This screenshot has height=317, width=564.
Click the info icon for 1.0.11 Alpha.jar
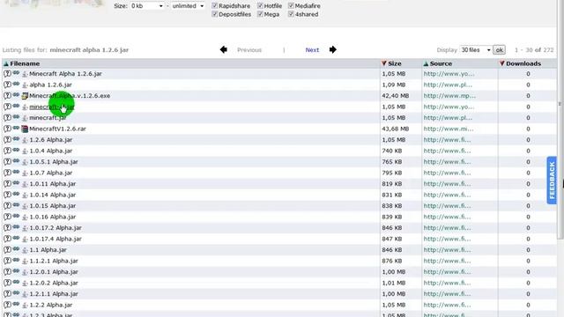pos(7,184)
